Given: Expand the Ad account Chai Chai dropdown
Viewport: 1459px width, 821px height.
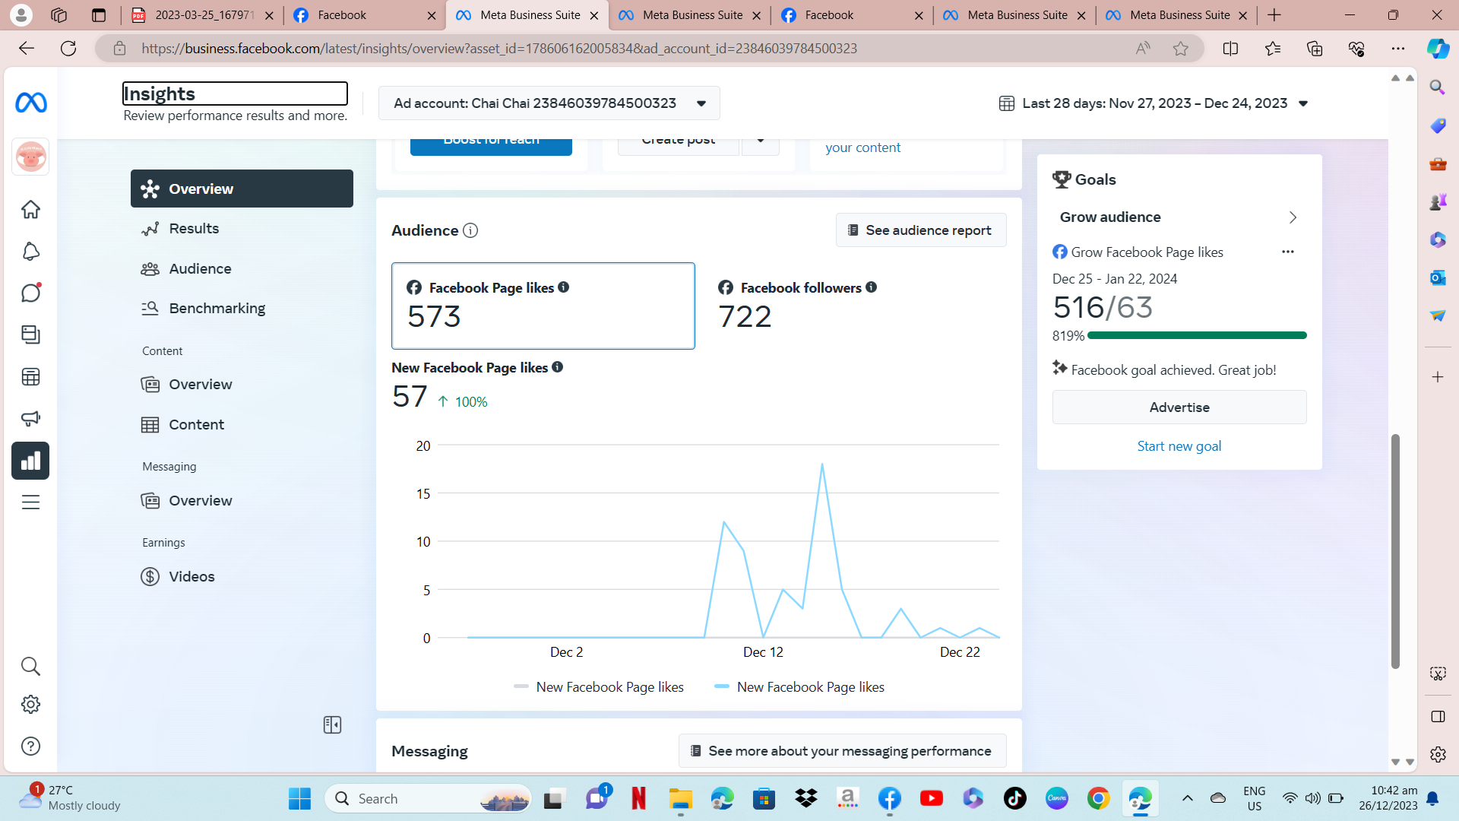Looking at the screenshot, I should [x=549, y=103].
